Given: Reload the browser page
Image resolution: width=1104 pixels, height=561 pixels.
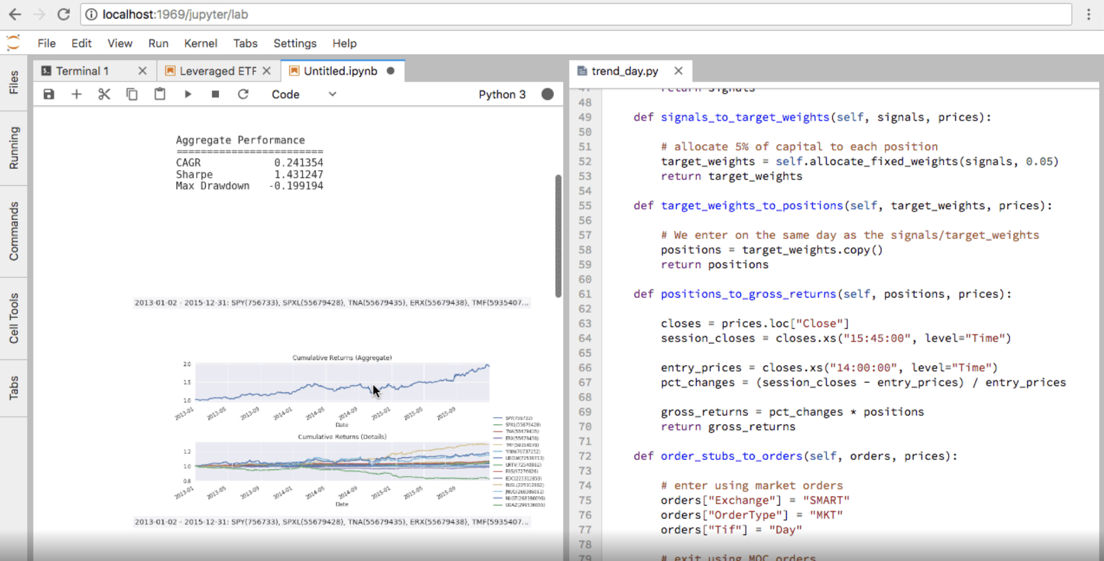Looking at the screenshot, I should point(64,14).
